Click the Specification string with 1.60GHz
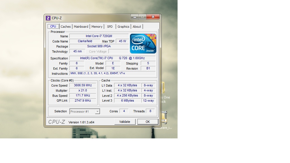Screen dimensions: 290x163 (x=112, y=58)
